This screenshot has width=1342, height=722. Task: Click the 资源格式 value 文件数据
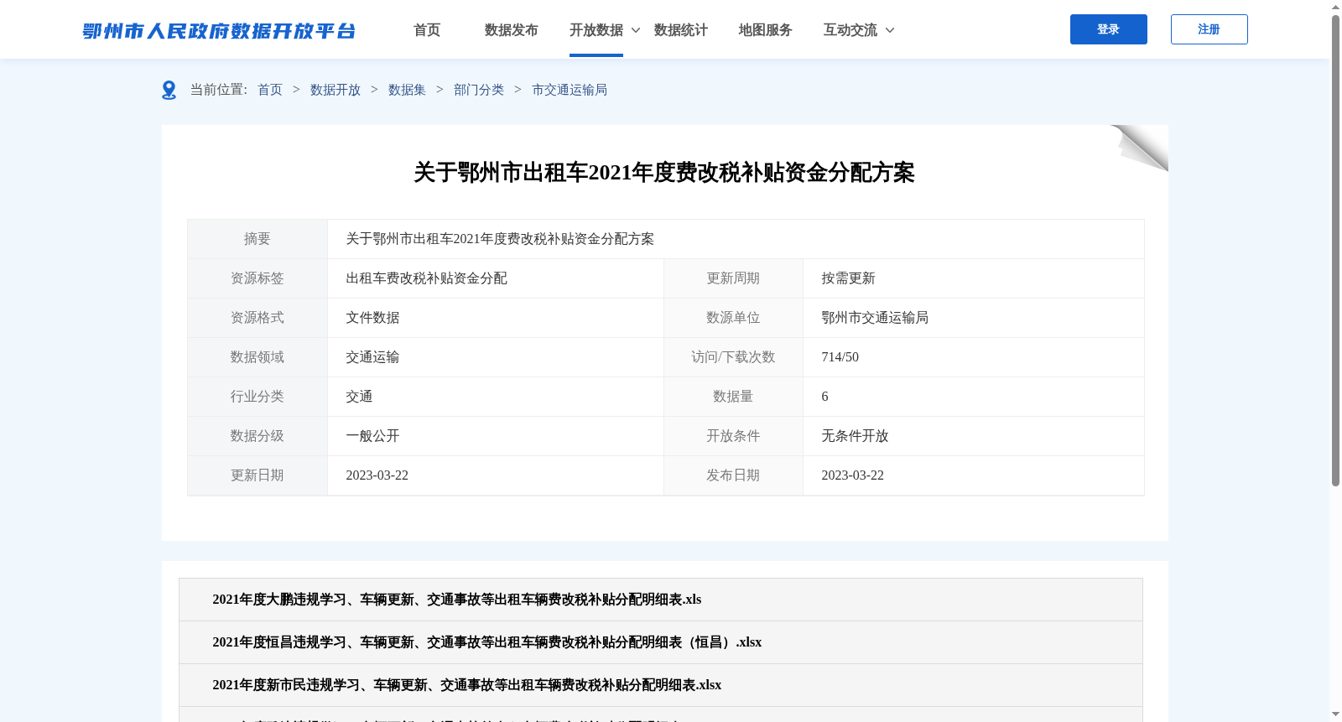point(372,318)
